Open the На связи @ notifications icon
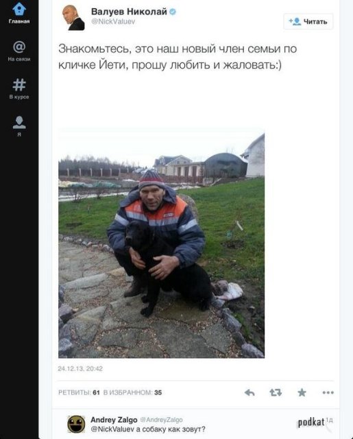Image resolution: width=353 pixels, height=439 pixels. [19, 47]
